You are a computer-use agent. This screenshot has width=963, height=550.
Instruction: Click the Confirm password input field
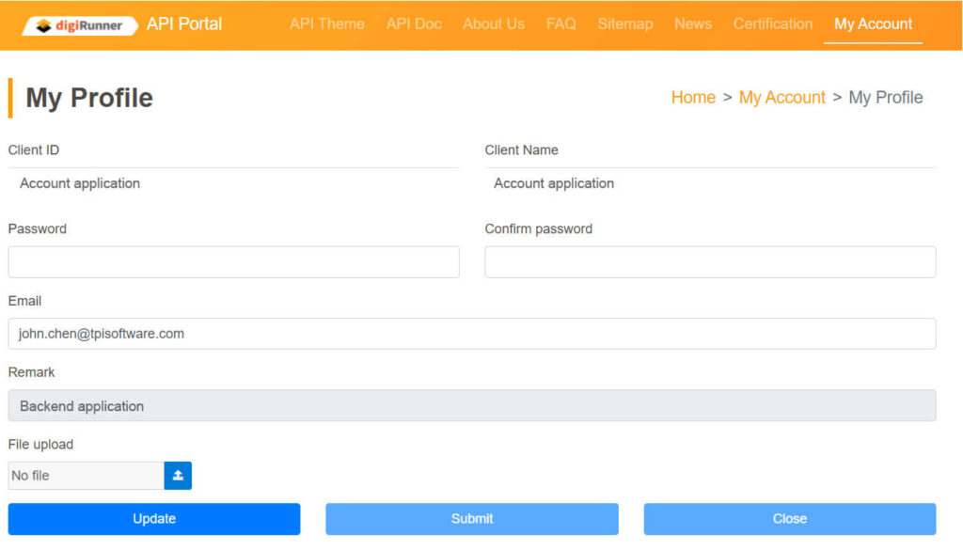709,262
